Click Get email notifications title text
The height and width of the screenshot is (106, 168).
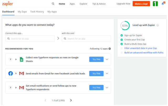click(51, 88)
